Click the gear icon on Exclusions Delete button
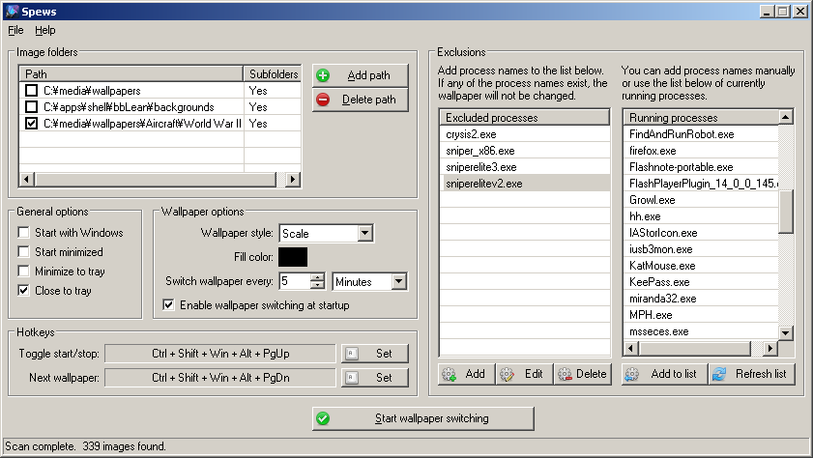 pyautogui.click(x=565, y=374)
